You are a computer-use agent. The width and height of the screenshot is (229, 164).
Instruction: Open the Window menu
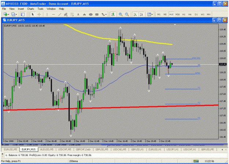click(51, 9)
